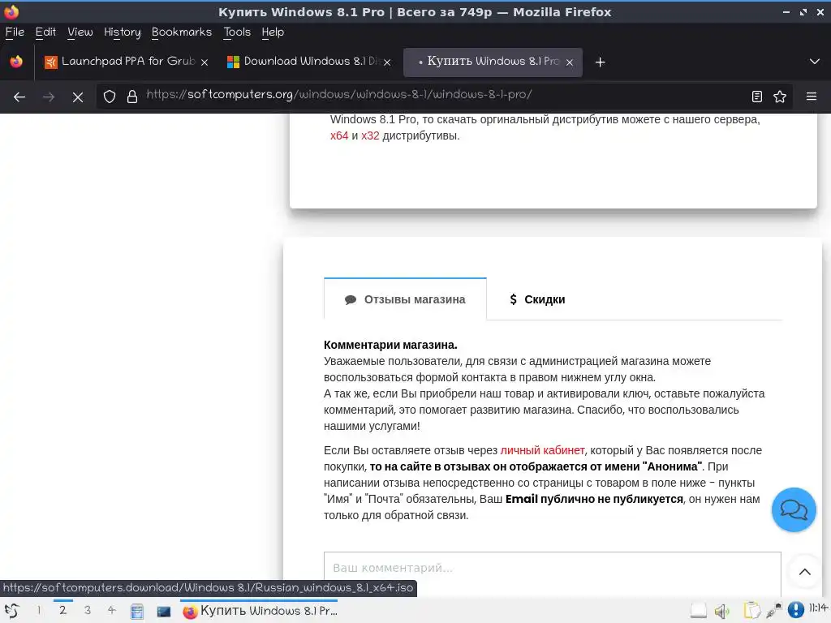Open Firefox View pinned icon
831x623 pixels.
[16, 62]
